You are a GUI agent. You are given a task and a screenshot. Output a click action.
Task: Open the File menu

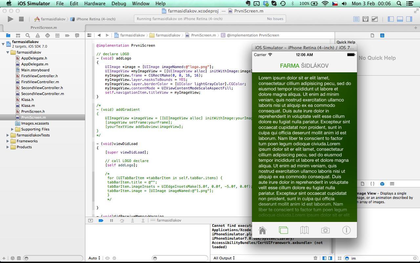[60, 4]
